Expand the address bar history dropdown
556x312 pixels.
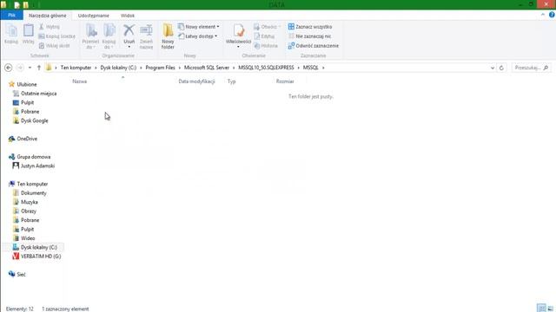(x=493, y=68)
